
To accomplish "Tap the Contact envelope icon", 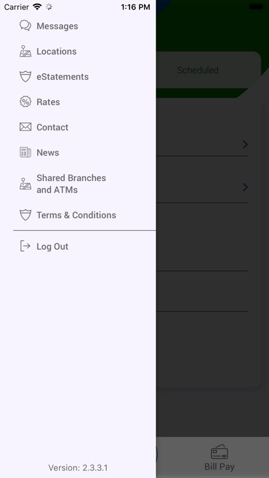I will [x=25, y=127].
